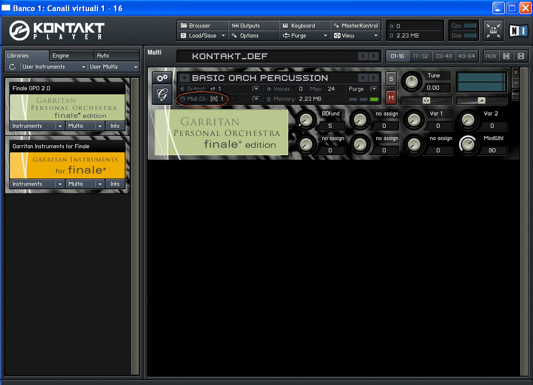Click the green purge status indicator

pos(374,99)
